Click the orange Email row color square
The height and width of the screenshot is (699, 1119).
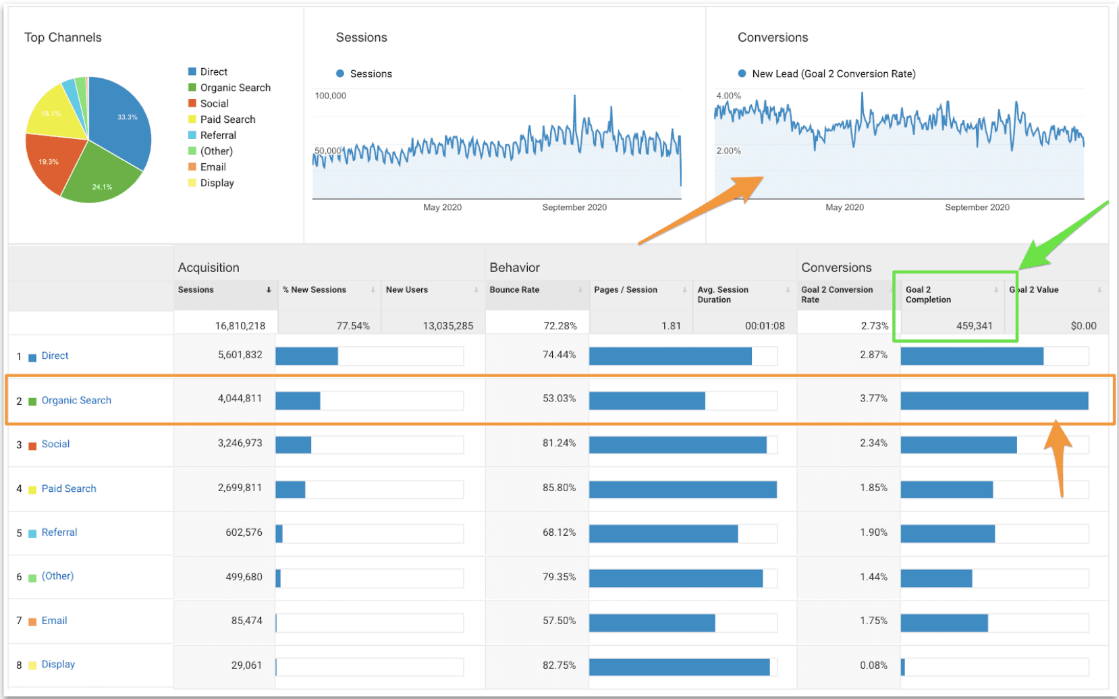coord(32,622)
